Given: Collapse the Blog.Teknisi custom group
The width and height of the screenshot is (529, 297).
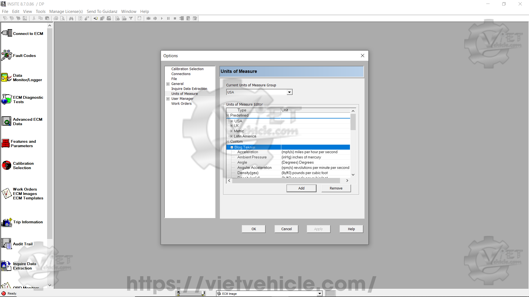Looking at the screenshot, I should 232,147.
